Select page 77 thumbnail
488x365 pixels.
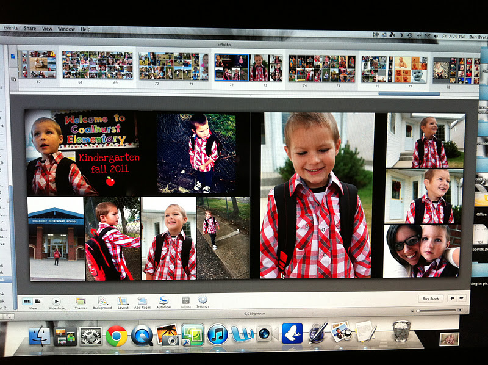(411, 70)
